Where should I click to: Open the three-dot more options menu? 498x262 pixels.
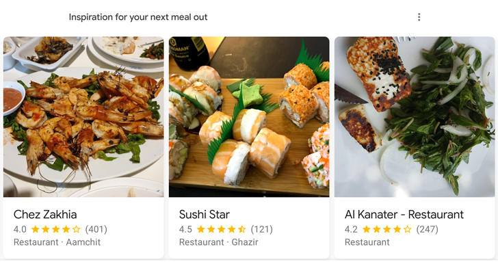click(419, 17)
